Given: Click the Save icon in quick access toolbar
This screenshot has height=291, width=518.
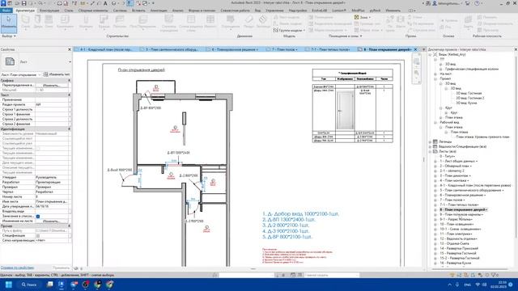Looking at the screenshot, I should coord(23,3).
